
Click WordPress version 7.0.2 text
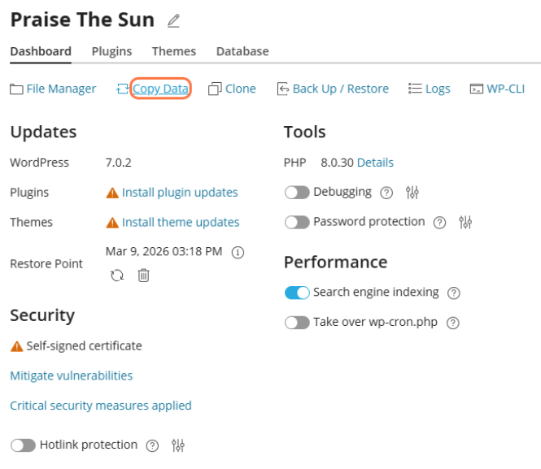[118, 163]
